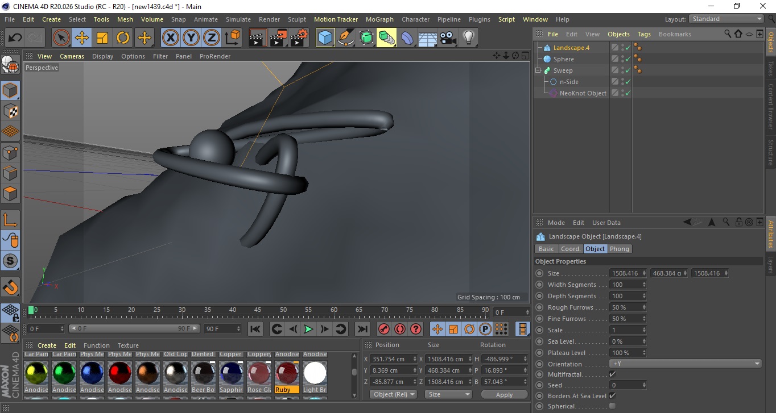The width and height of the screenshot is (776, 413).
Task: Disable the Multifractal checkbox
Action: point(612,374)
